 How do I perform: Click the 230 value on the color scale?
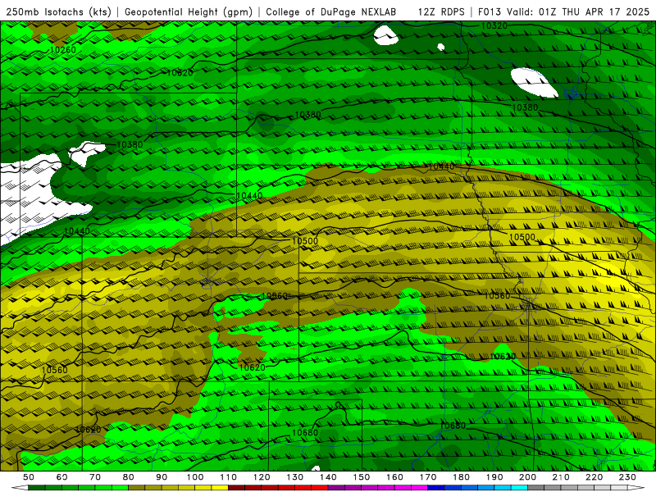627,477
